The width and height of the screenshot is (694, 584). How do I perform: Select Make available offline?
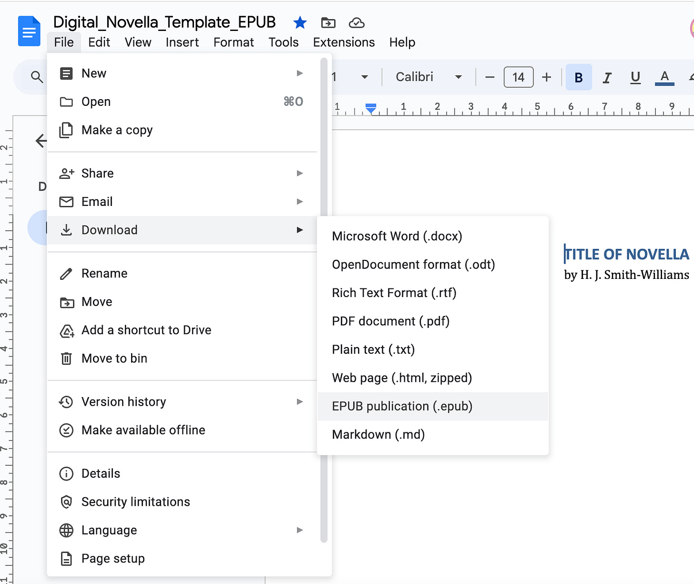click(x=183, y=430)
